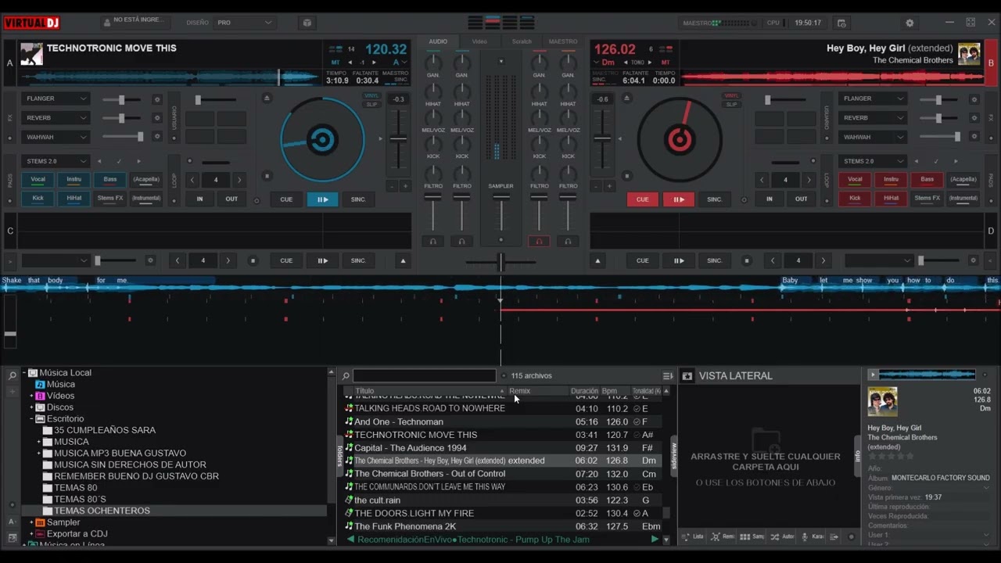1001x563 pixels.
Task: Click the search magnifier icon in file browser
Action: pos(346,376)
